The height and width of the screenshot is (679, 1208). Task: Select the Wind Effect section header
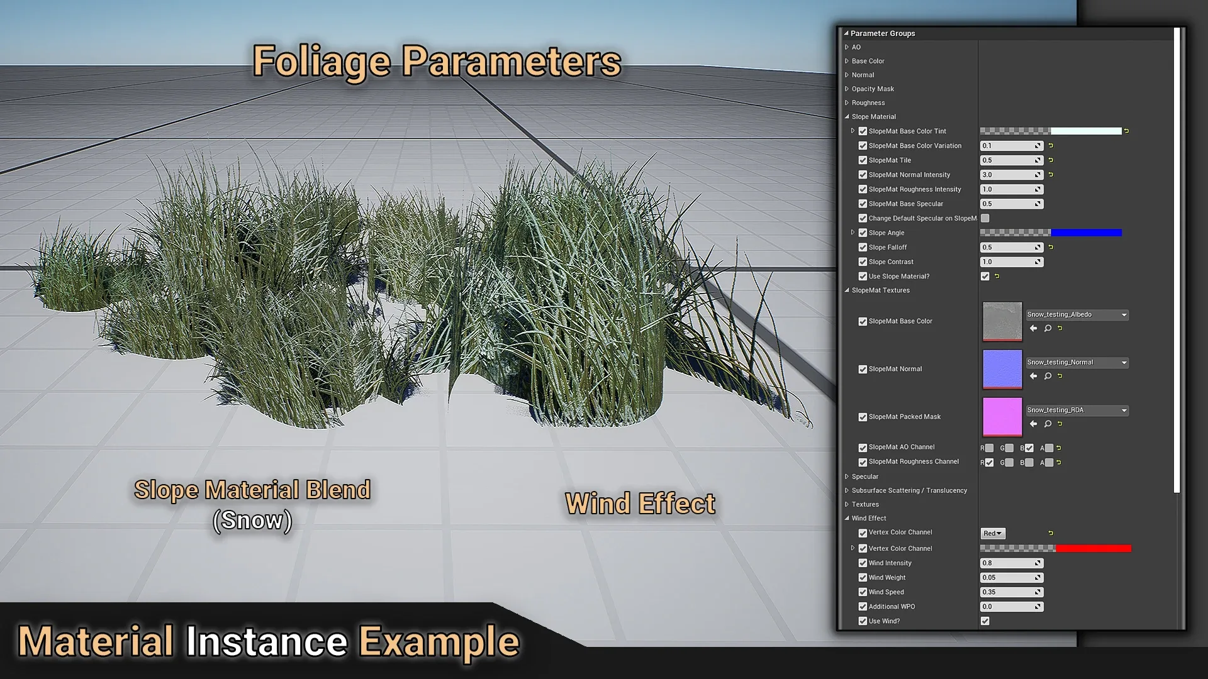click(x=869, y=517)
